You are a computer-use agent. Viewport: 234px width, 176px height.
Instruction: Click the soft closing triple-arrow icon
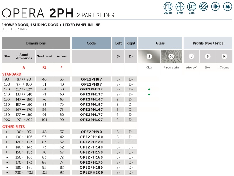215,7
